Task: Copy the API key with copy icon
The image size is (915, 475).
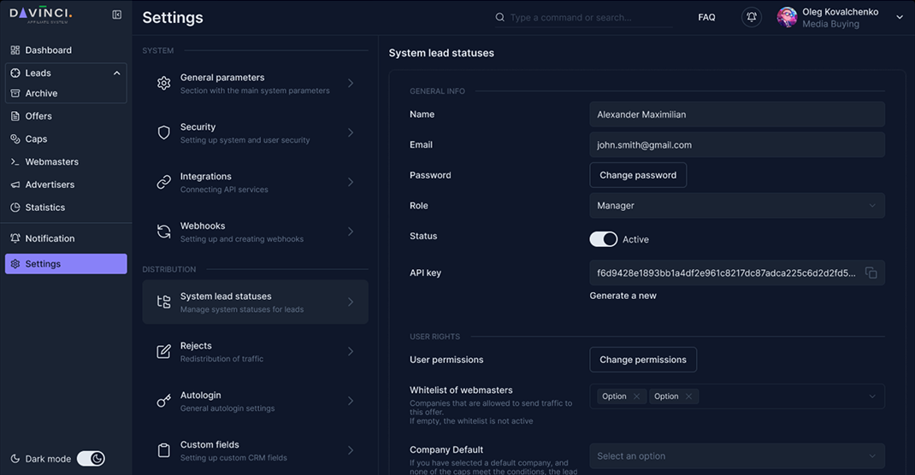Action: [871, 273]
